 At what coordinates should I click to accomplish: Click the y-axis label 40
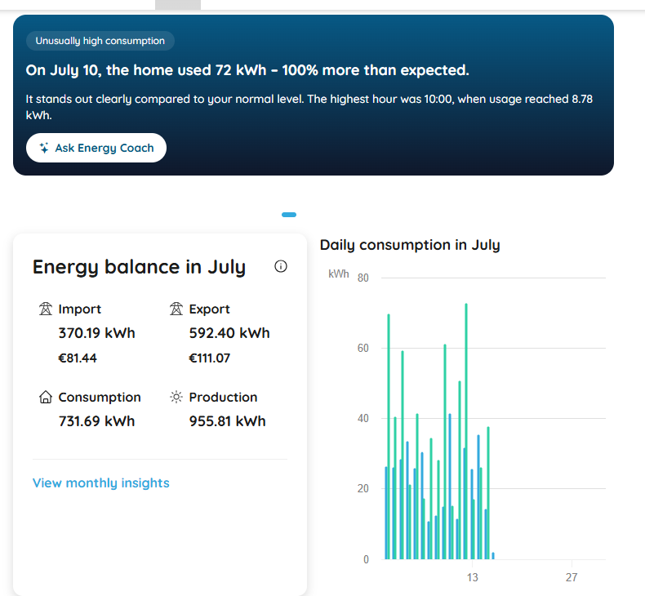(x=363, y=419)
